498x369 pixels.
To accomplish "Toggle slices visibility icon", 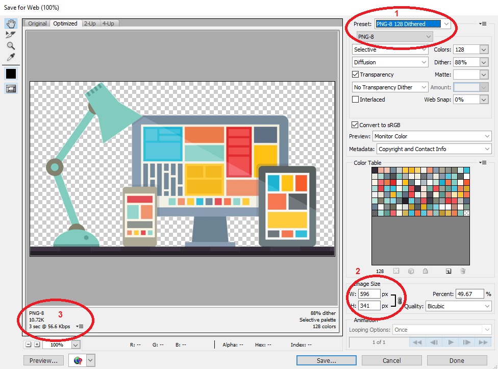I will coord(11,89).
